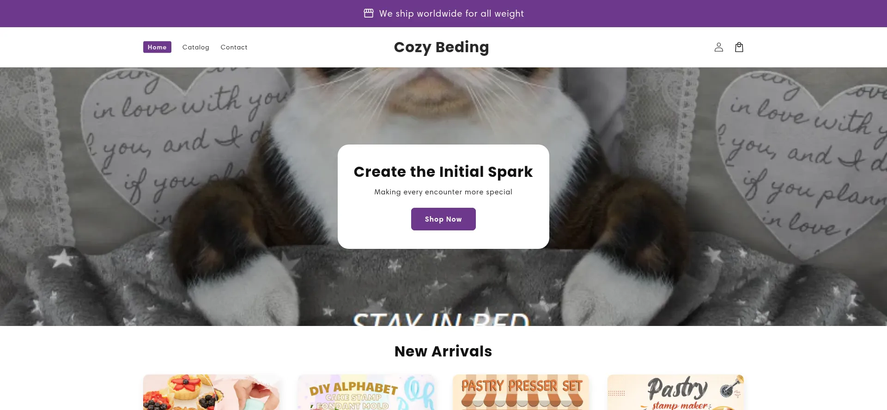Open the account login icon
Screen dimensions: 887x410
click(718, 47)
